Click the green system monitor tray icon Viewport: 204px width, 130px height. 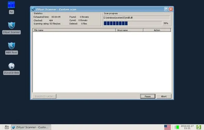click(177, 127)
